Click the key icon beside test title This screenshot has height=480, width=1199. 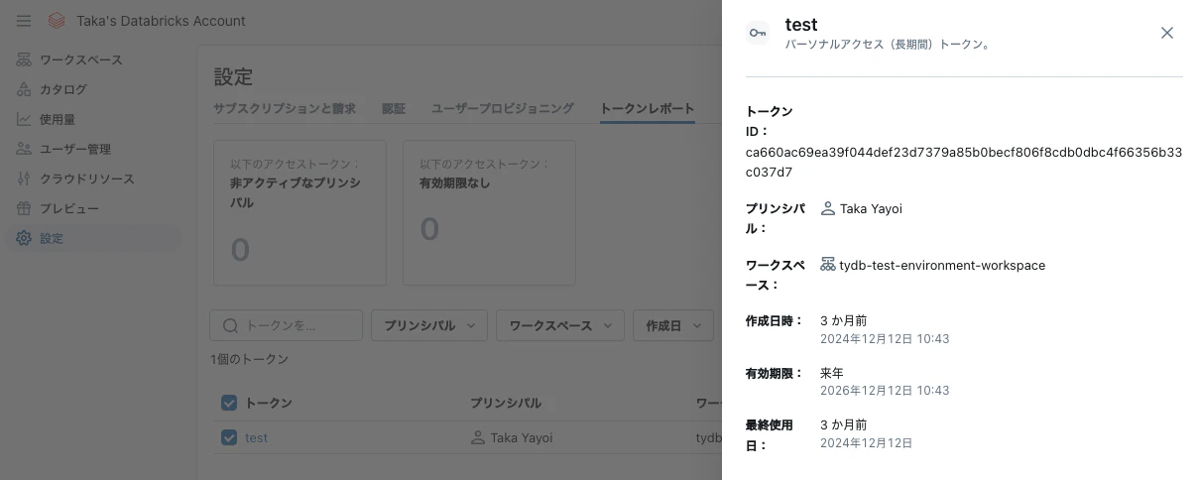click(x=758, y=33)
